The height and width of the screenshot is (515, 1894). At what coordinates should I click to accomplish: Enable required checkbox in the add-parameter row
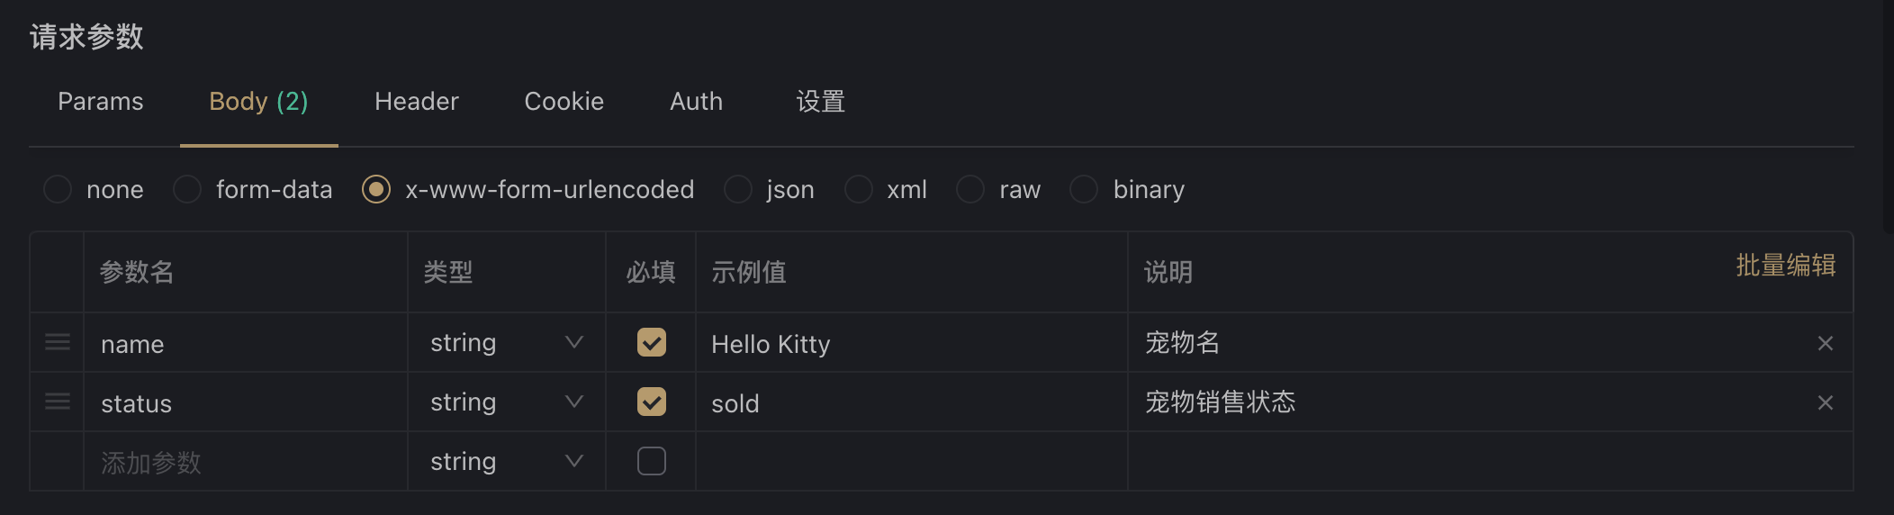[651, 461]
